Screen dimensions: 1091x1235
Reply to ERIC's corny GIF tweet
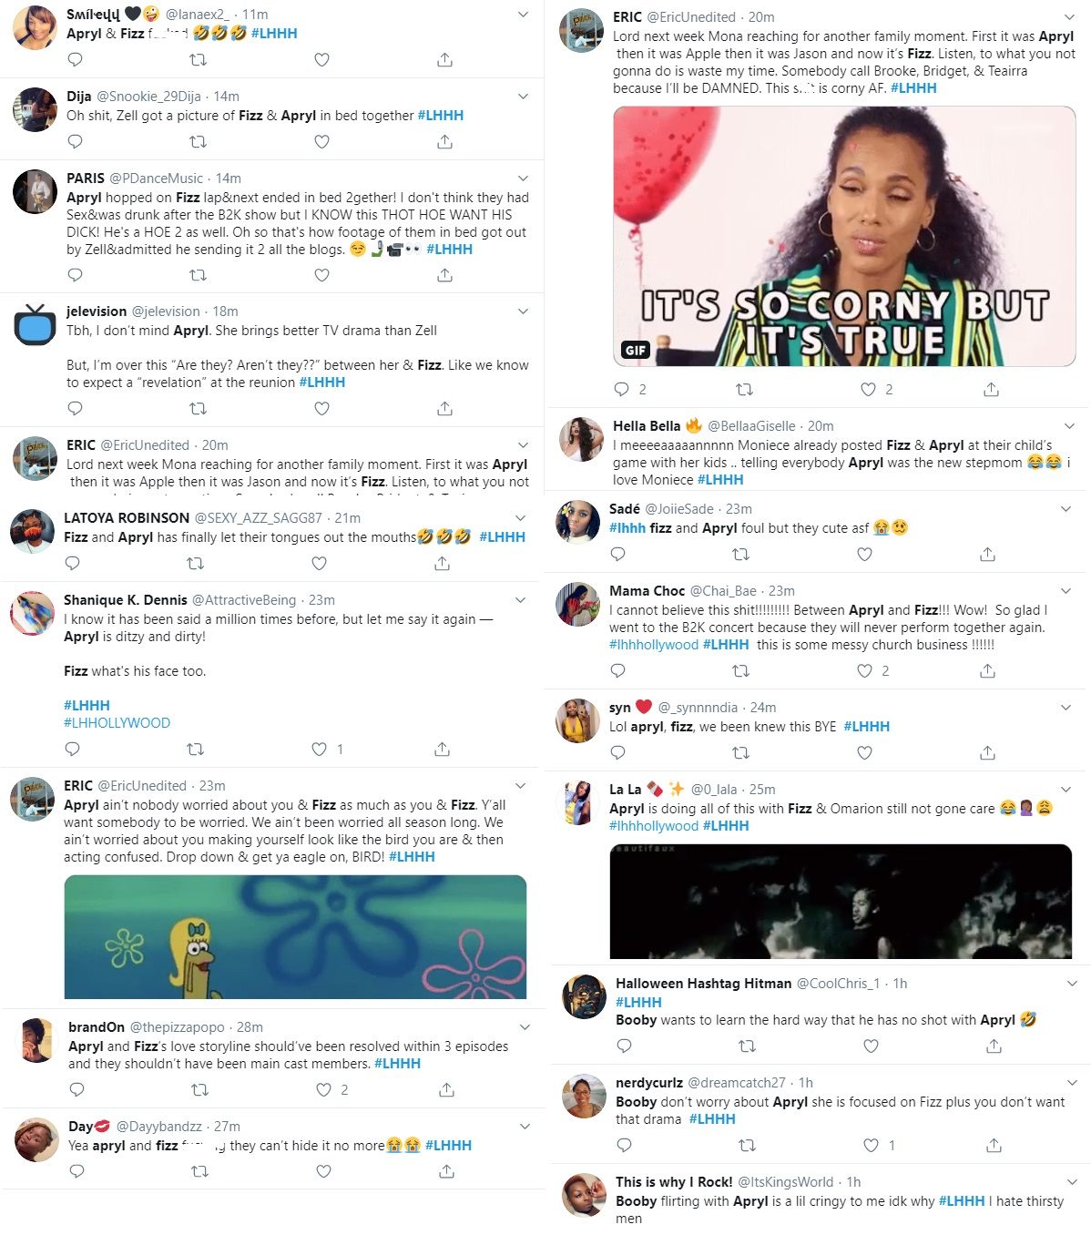tap(621, 390)
